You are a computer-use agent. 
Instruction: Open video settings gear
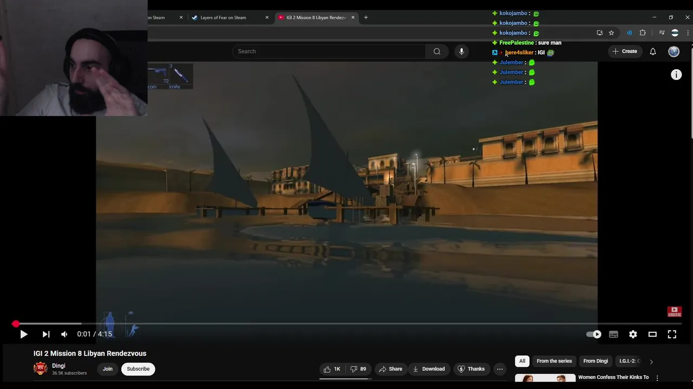(633, 334)
